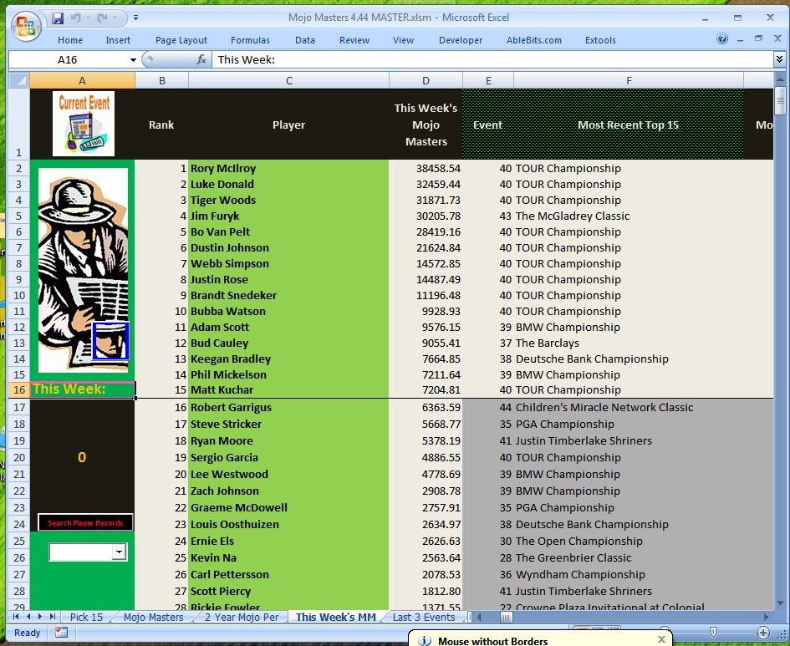The image size is (790, 646).
Task: Select cell with Graeme McDowell
Action: pos(288,507)
